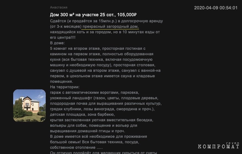Click the underlined phrase прекрасный загородный дом
This screenshot has height=154, width=242.
(110, 26)
